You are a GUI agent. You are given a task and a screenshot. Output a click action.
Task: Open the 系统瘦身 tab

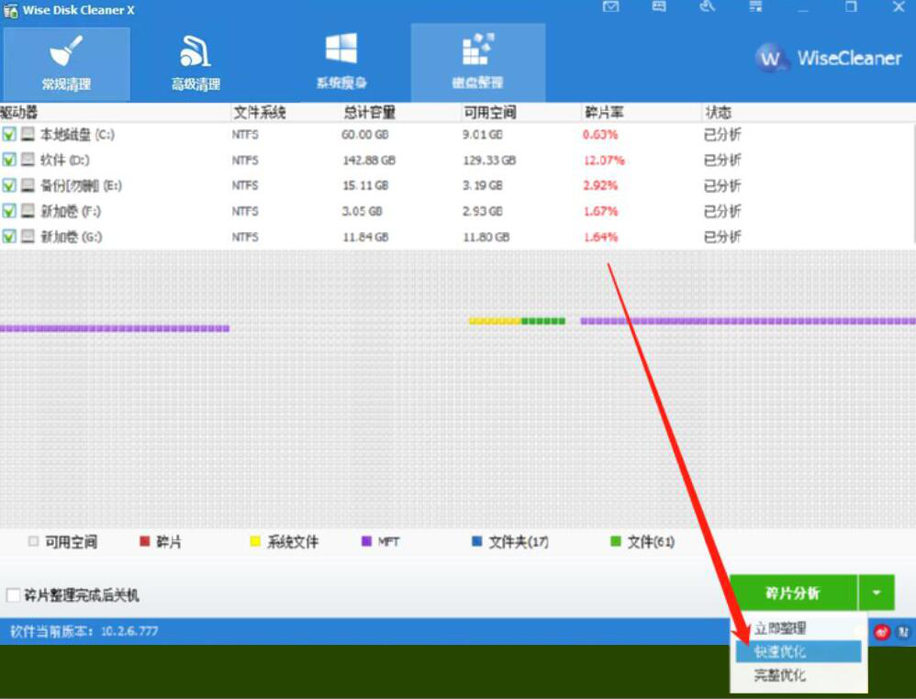[341, 63]
